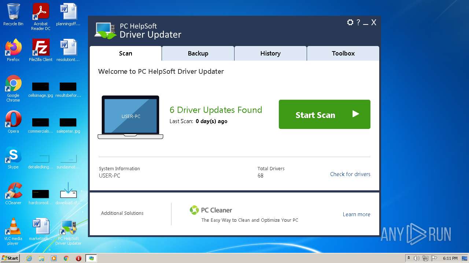Click the network tray icon

(x=425, y=258)
